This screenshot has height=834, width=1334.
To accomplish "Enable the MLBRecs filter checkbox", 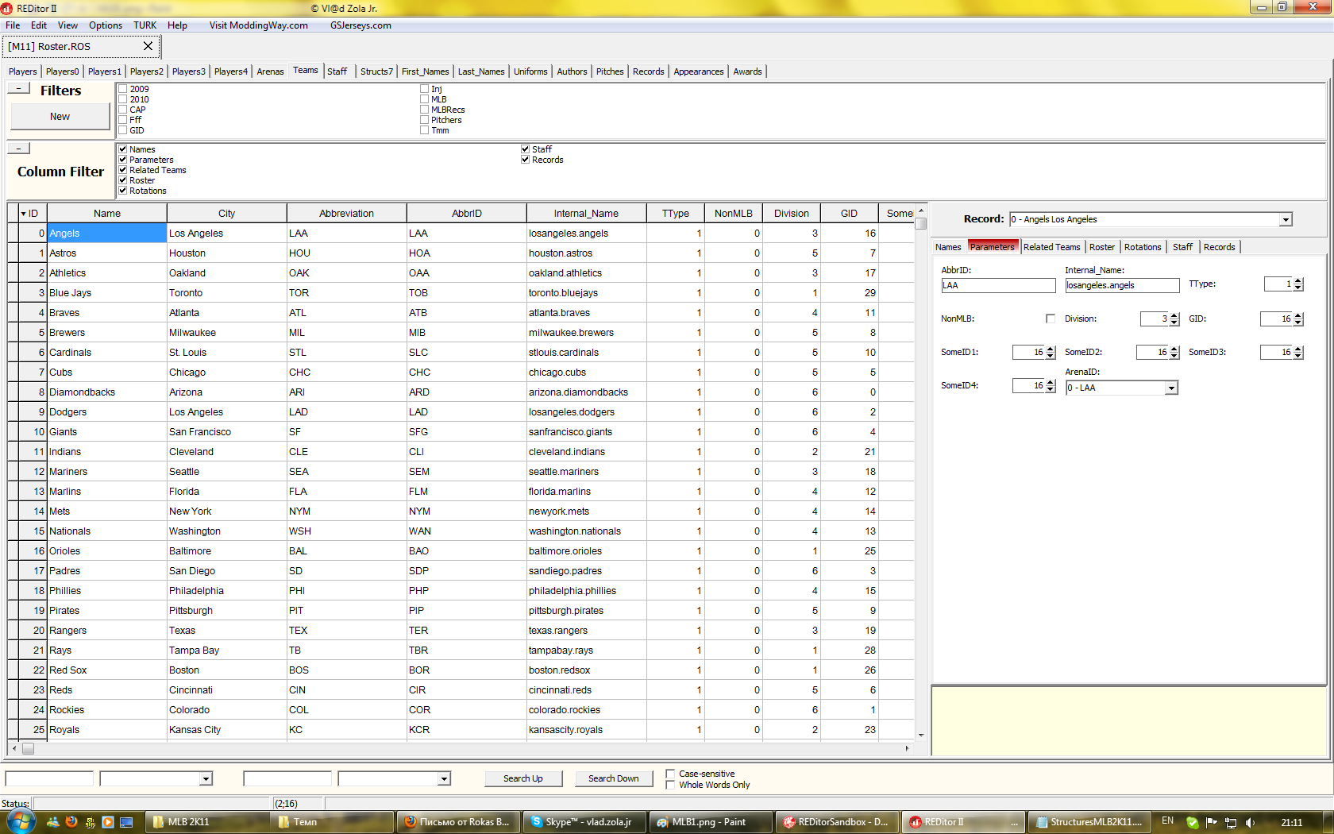I will click(x=424, y=110).
